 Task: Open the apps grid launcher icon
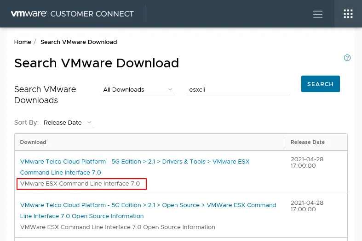click(348, 14)
